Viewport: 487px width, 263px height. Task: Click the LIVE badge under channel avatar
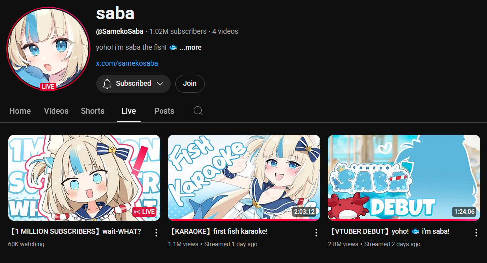coord(48,87)
